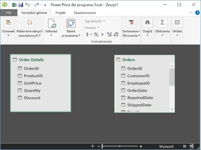This screenshot has width=201, height=150.
Task: Open the Quick Access Toolbar customization arrow
Action: tap(45, 5)
